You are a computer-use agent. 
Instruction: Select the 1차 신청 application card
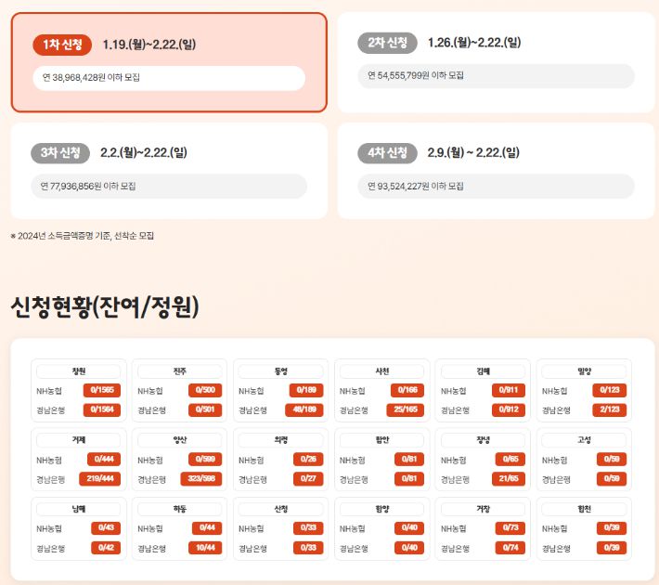169,62
